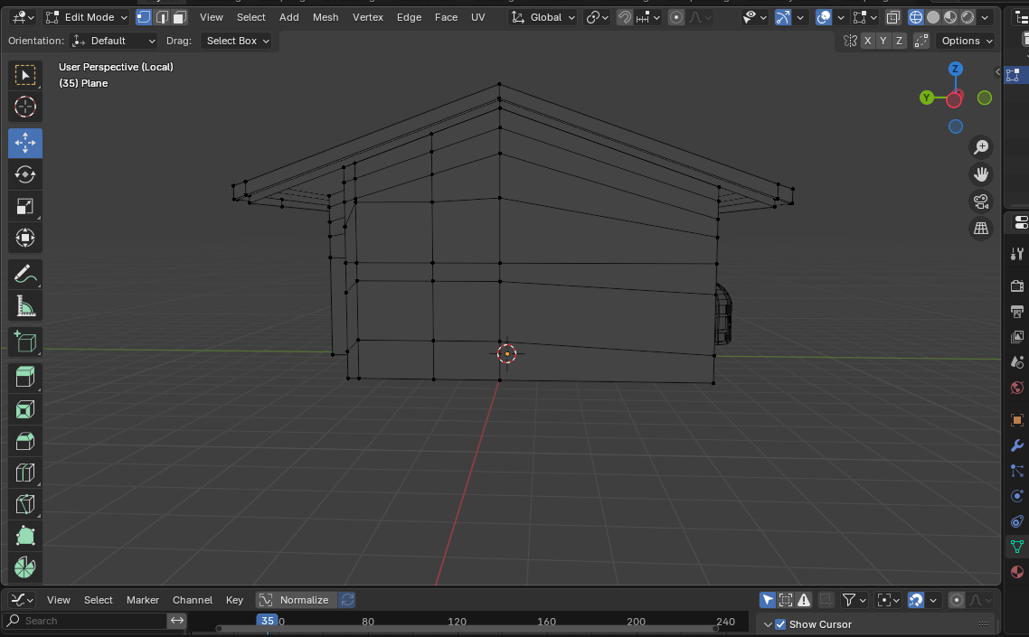
Task: Open the Particles properties tab
Action: 1017,471
